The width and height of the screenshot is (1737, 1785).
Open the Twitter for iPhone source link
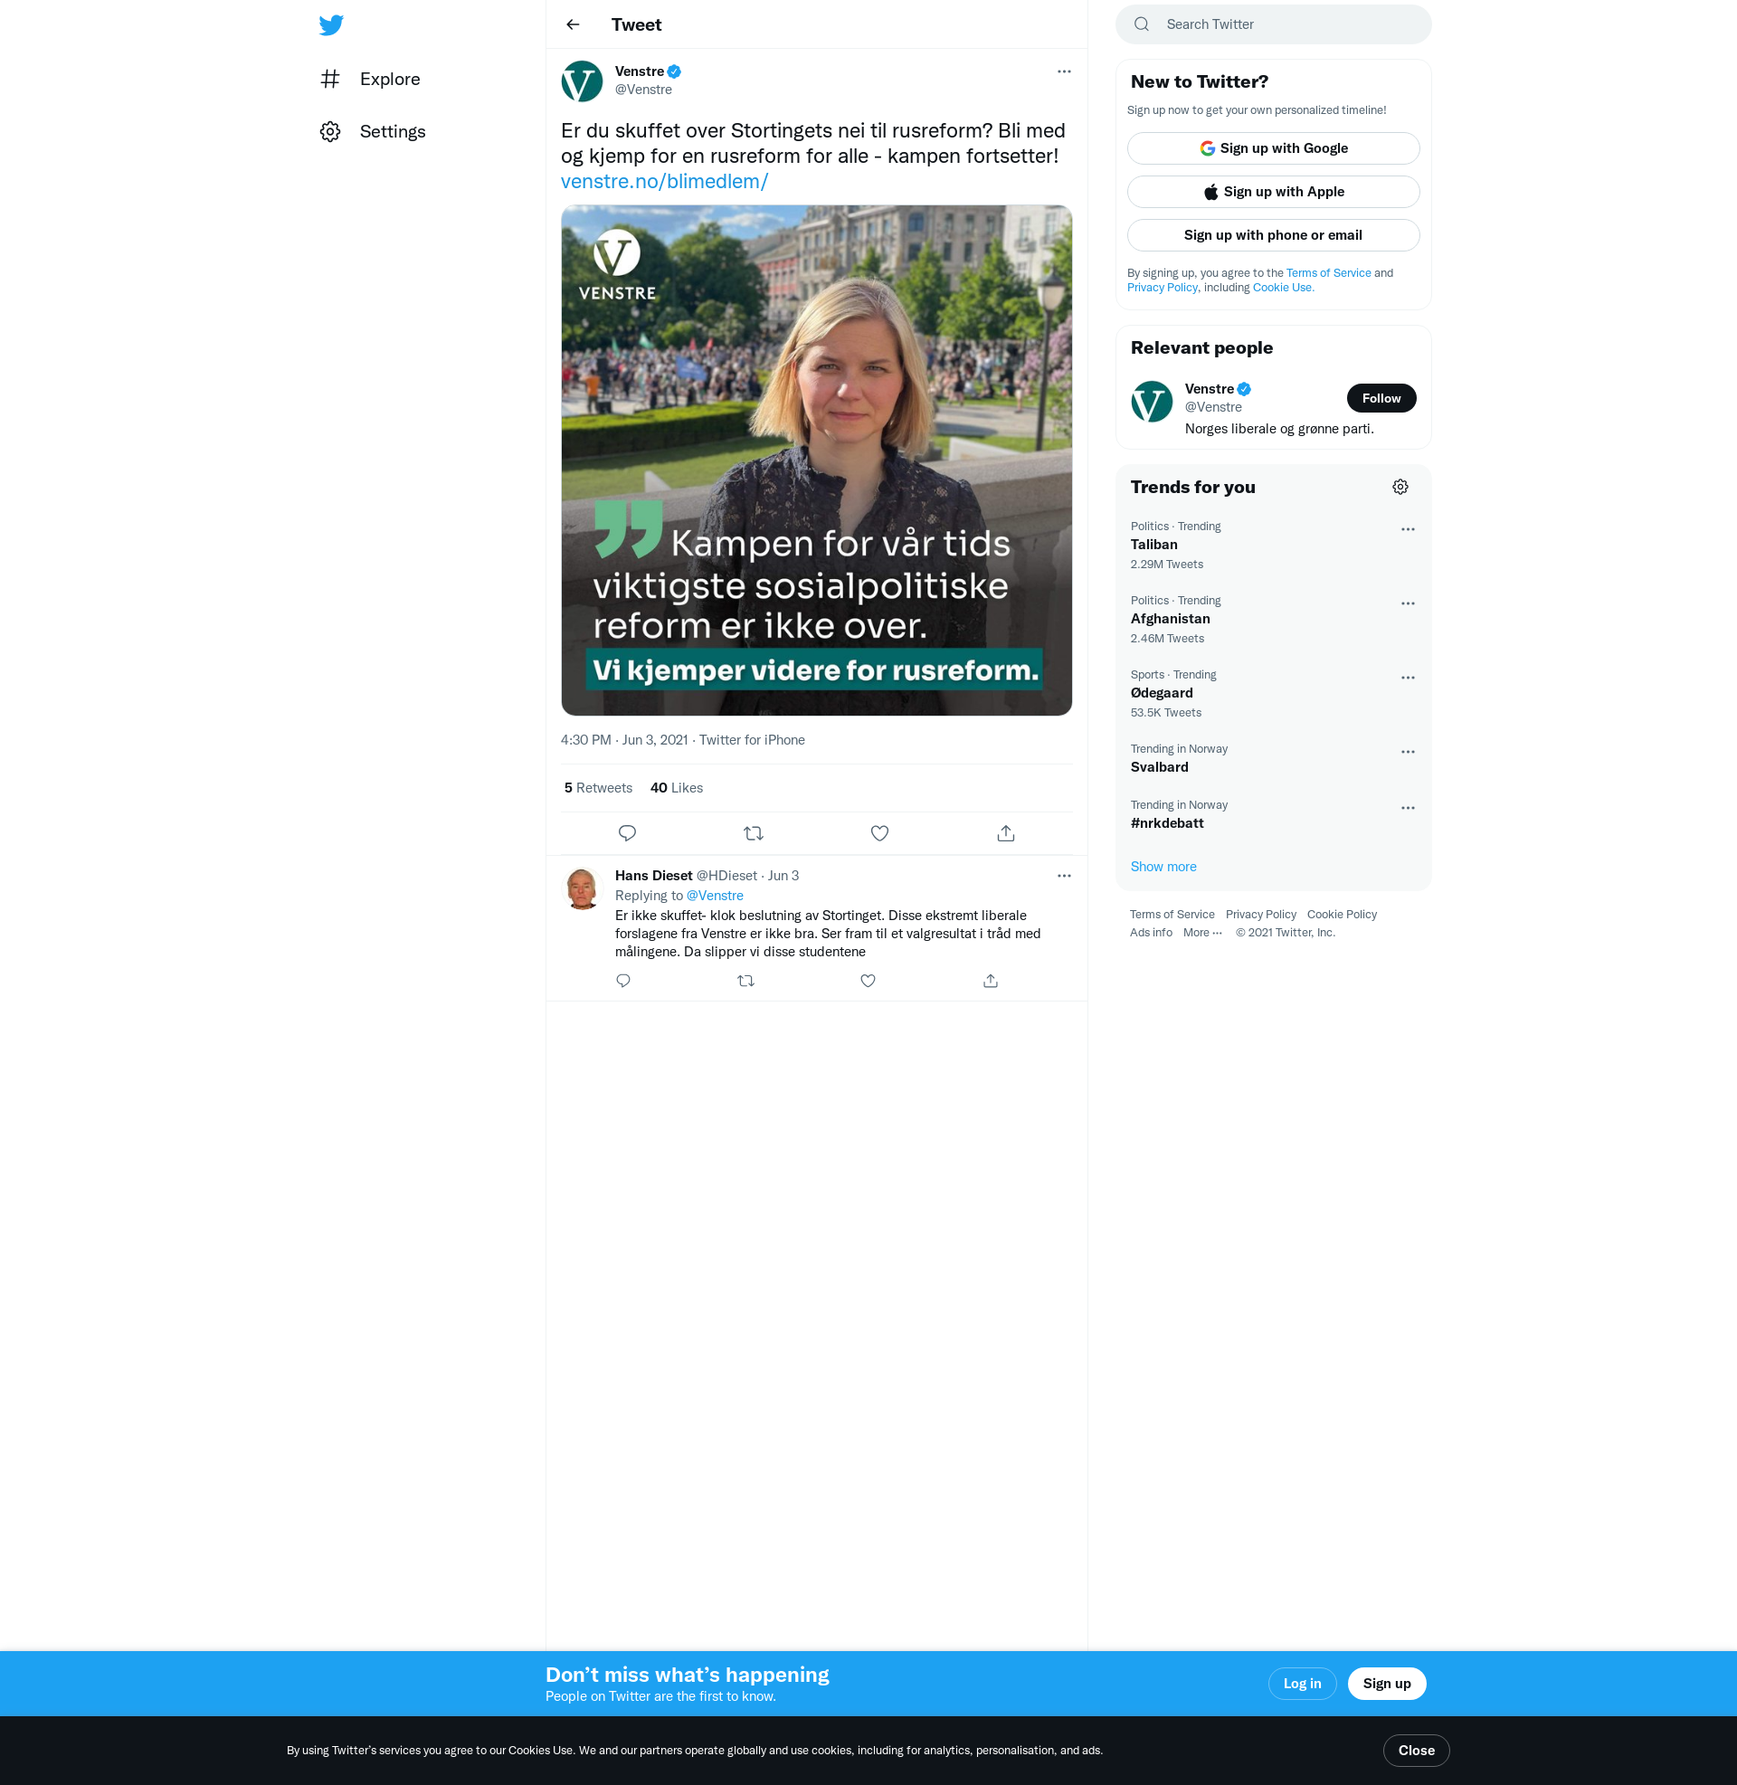pyautogui.click(x=752, y=740)
